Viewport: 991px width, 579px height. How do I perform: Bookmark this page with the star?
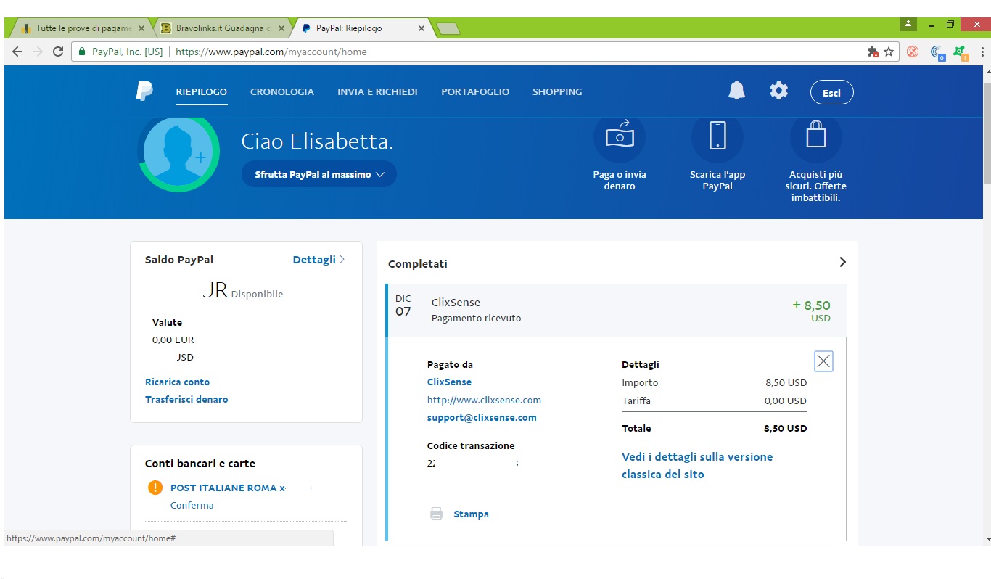point(888,52)
